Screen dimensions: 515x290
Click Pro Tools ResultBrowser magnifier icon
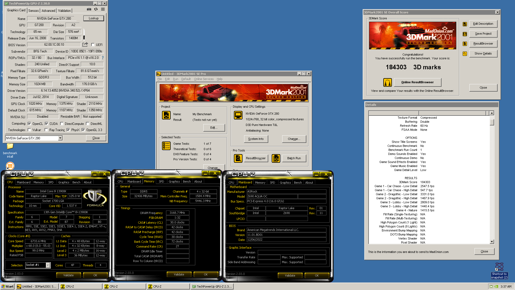(x=238, y=158)
